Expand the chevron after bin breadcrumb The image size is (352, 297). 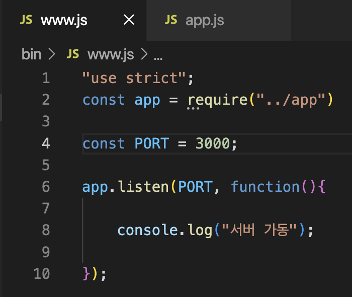point(52,54)
